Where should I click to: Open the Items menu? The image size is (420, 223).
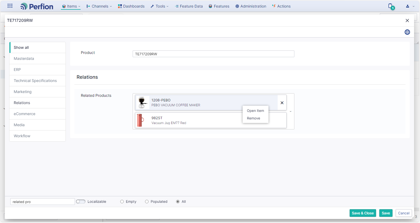pyautogui.click(x=71, y=6)
